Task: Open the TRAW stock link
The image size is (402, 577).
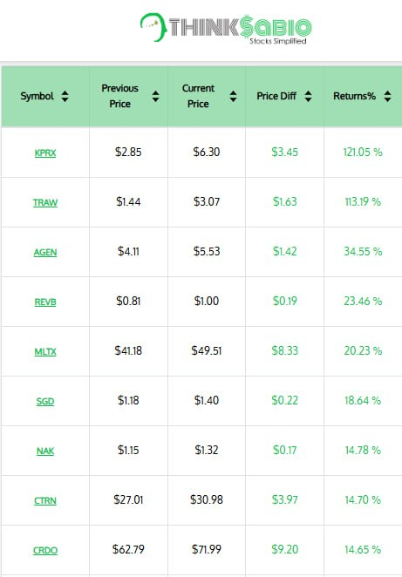Action: click(x=45, y=202)
